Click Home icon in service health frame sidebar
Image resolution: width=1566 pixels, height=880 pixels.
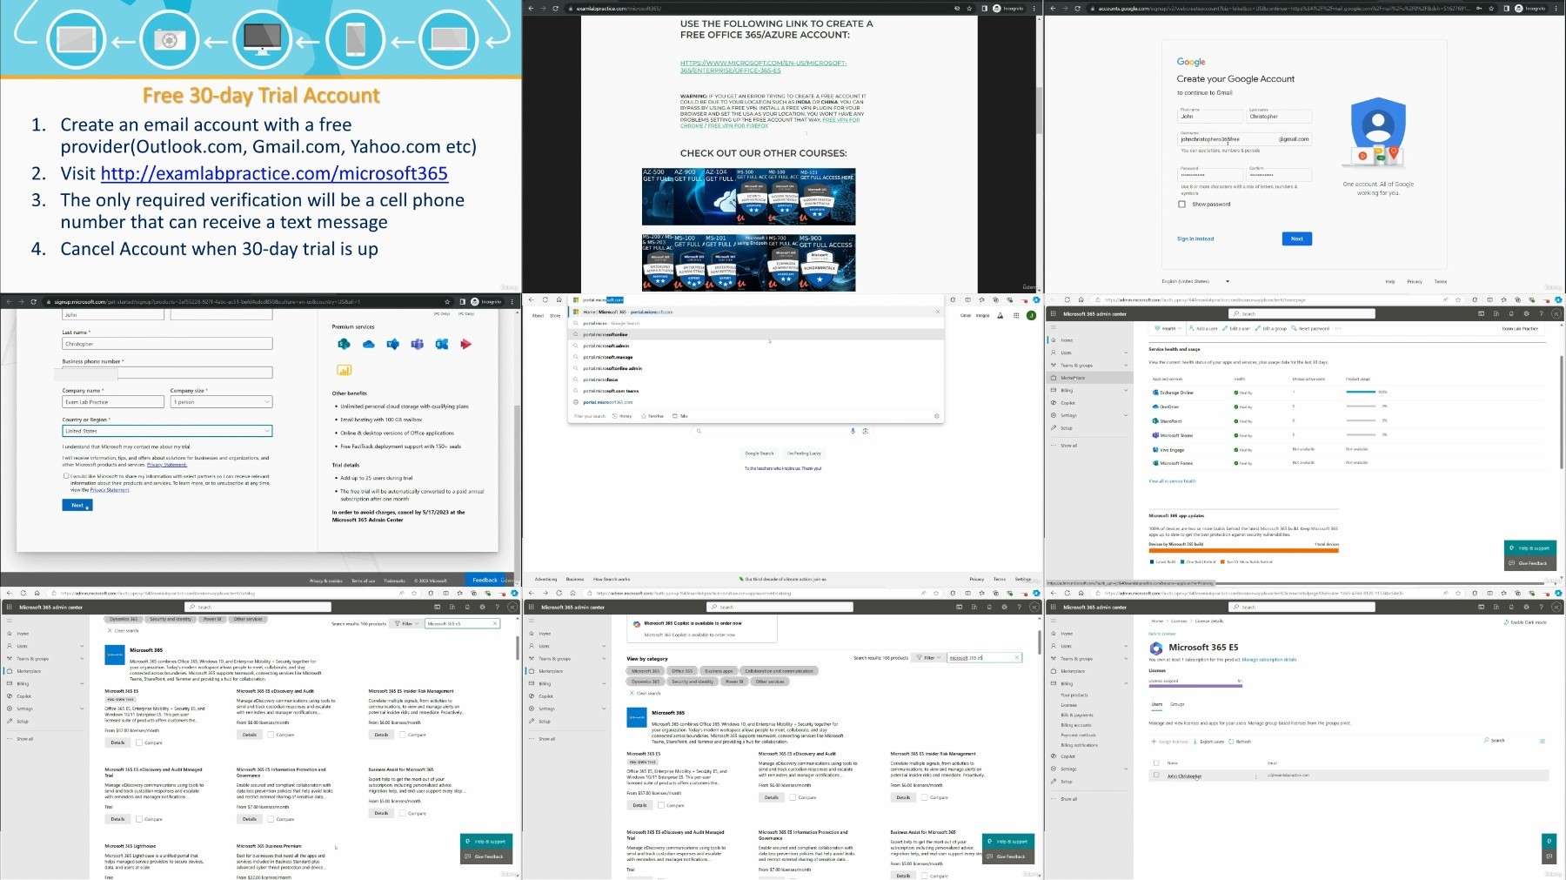click(x=1053, y=340)
